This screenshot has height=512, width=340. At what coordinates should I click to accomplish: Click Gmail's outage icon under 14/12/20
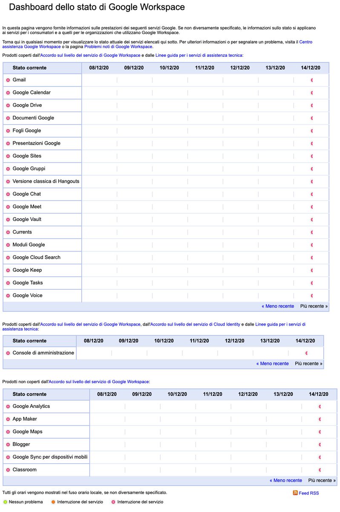tap(312, 80)
